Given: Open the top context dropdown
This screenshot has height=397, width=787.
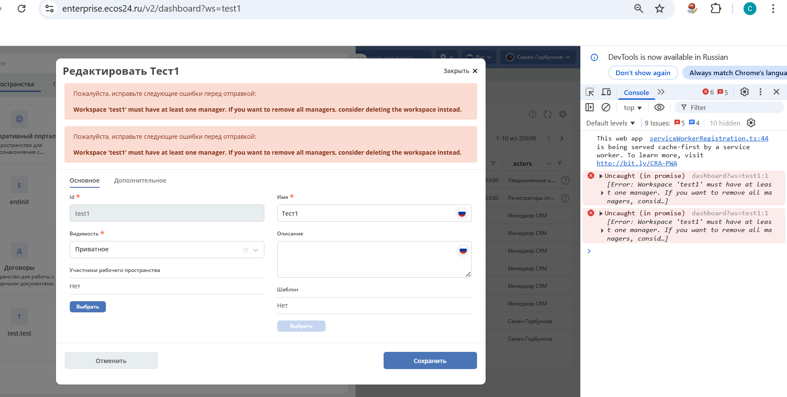Looking at the screenshot, I should click(x=632, y=108).
